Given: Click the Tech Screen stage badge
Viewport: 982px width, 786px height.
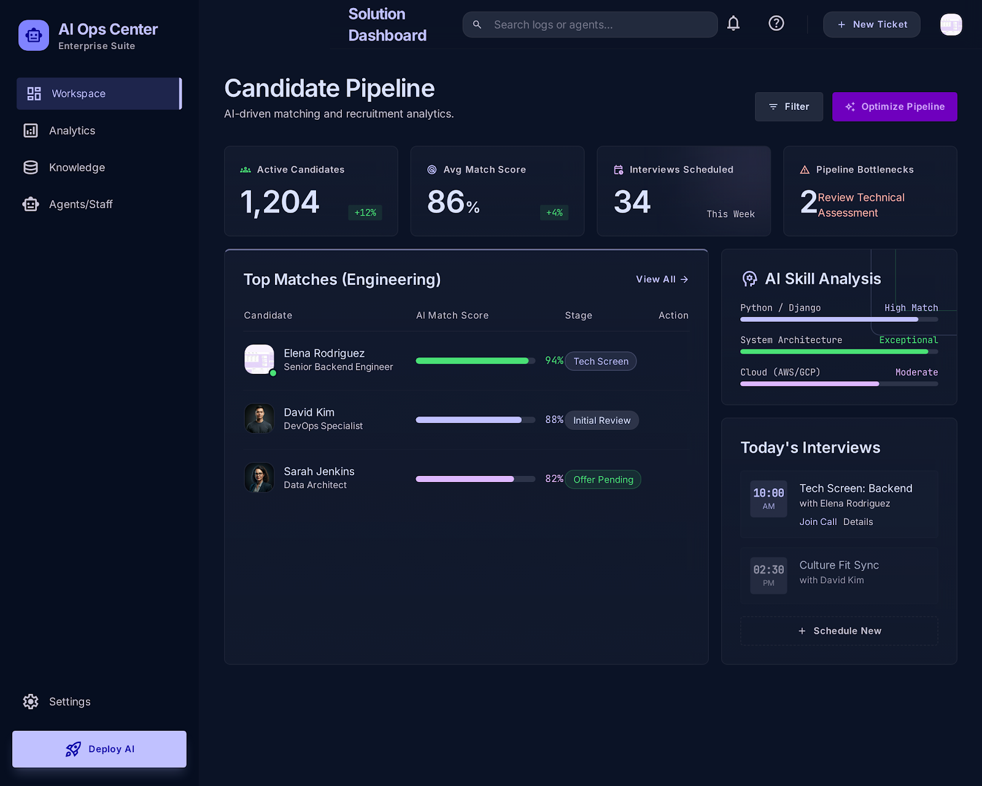Looking at the screenshot, I should (601, 361).
